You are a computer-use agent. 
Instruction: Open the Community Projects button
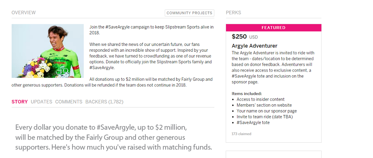point(189,13)
